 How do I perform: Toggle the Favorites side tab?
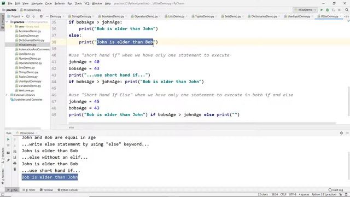coord(2,176)
